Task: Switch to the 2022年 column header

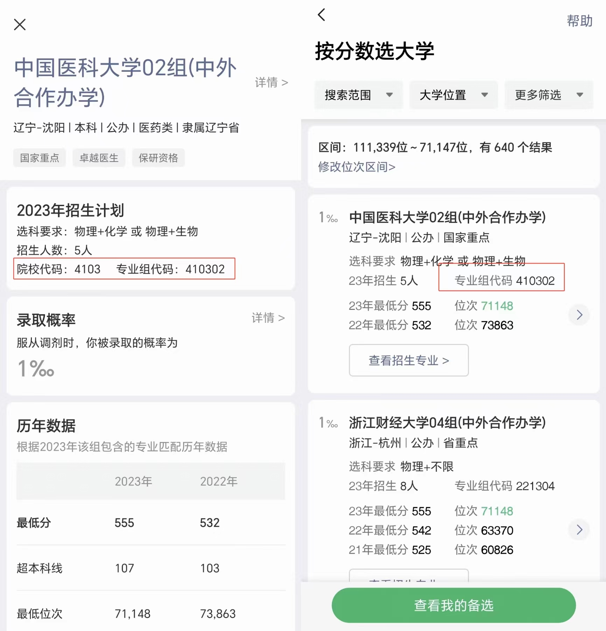Action: tap(219, 481)
